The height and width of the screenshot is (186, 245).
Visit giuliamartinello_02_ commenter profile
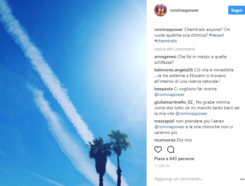[175, 102]
